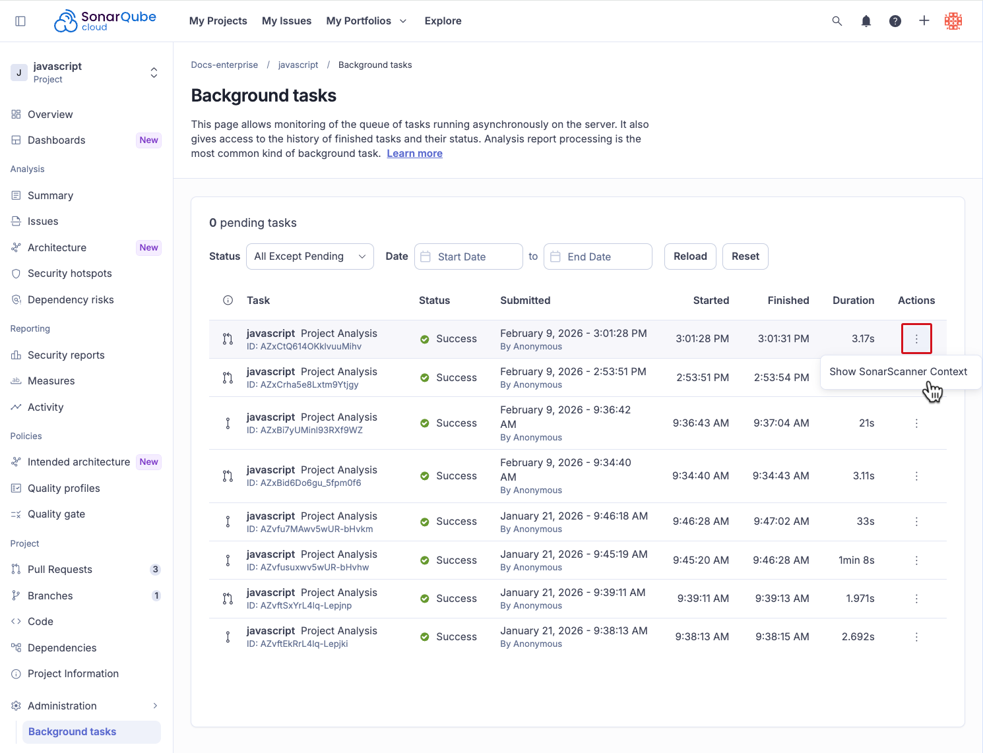Click branch icon of task AZxBi7yUMinl93RXf9WZ
The width and height of the screenshot is (983, 753).
coord(228,423)
